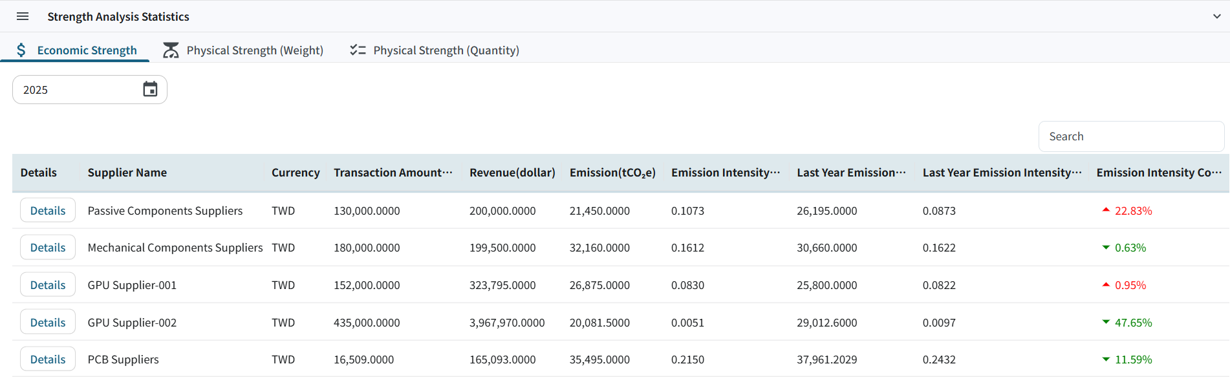Click last year emission intensity 0.2432
This screenshot has height=377, width=1230.
tap(939, 360)
